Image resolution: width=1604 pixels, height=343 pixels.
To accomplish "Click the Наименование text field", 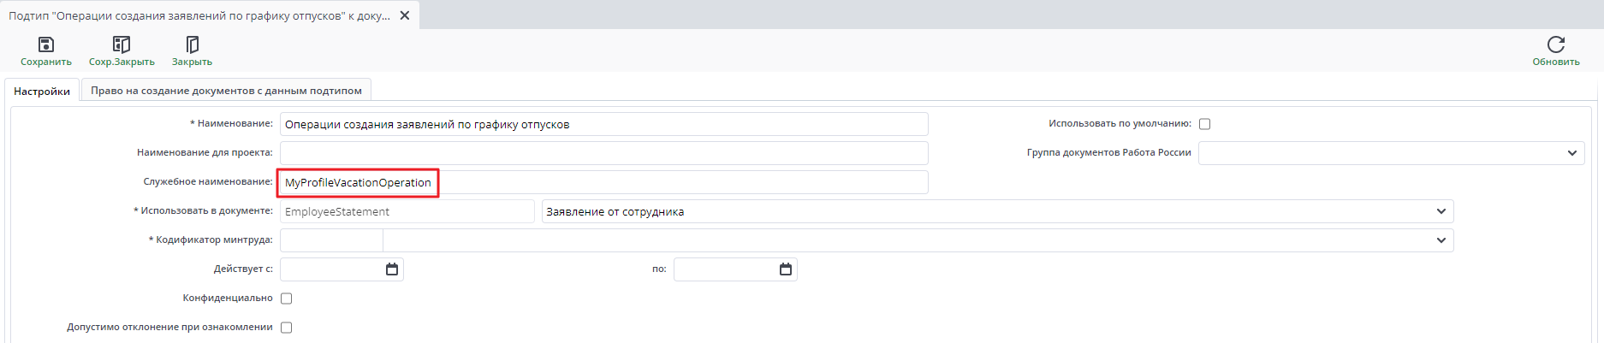I will pos(603,124).
